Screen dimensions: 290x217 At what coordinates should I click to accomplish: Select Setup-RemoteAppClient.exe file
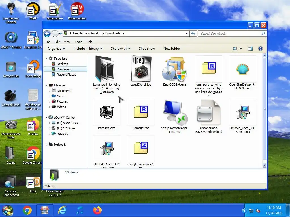174,116
